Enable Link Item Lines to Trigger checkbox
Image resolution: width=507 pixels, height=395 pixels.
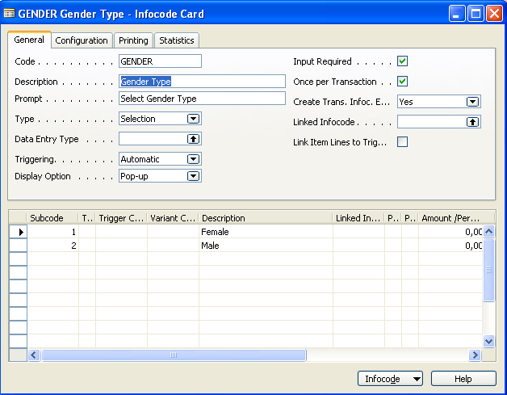403,142
